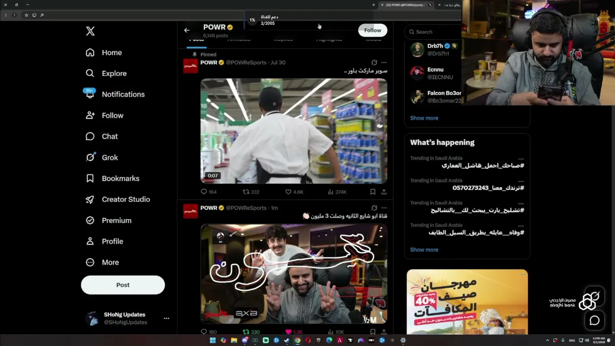Undo repost on the post with 330 reposts
This screenshot has height=346, width=615.
[x=251, y=332]
